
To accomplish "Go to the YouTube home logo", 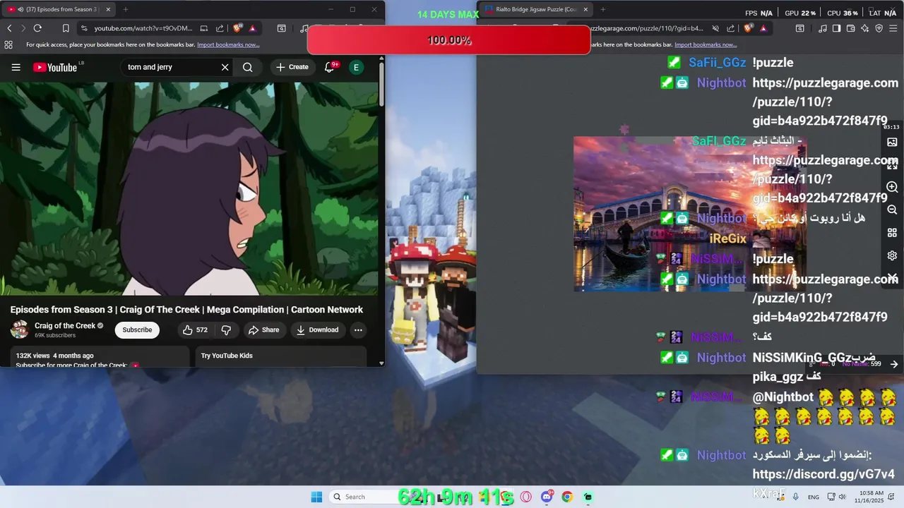I will pyautogui.click(x=54, y=67).
